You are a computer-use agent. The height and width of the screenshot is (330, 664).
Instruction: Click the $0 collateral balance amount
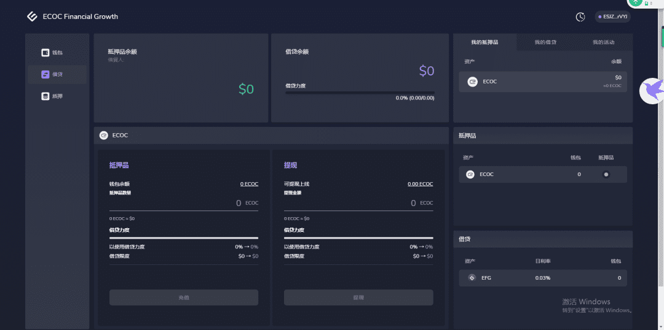[x=246, y=89]
